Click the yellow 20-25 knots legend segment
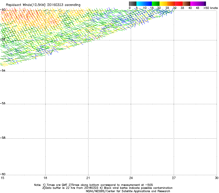This screenshot has height=193, width=219. point(163,4)
